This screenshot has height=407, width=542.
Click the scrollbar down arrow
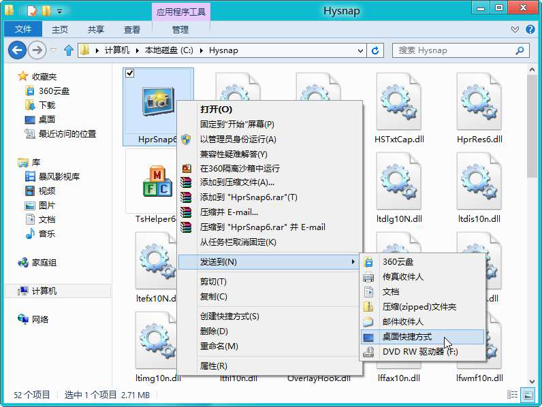coord(532,381)
